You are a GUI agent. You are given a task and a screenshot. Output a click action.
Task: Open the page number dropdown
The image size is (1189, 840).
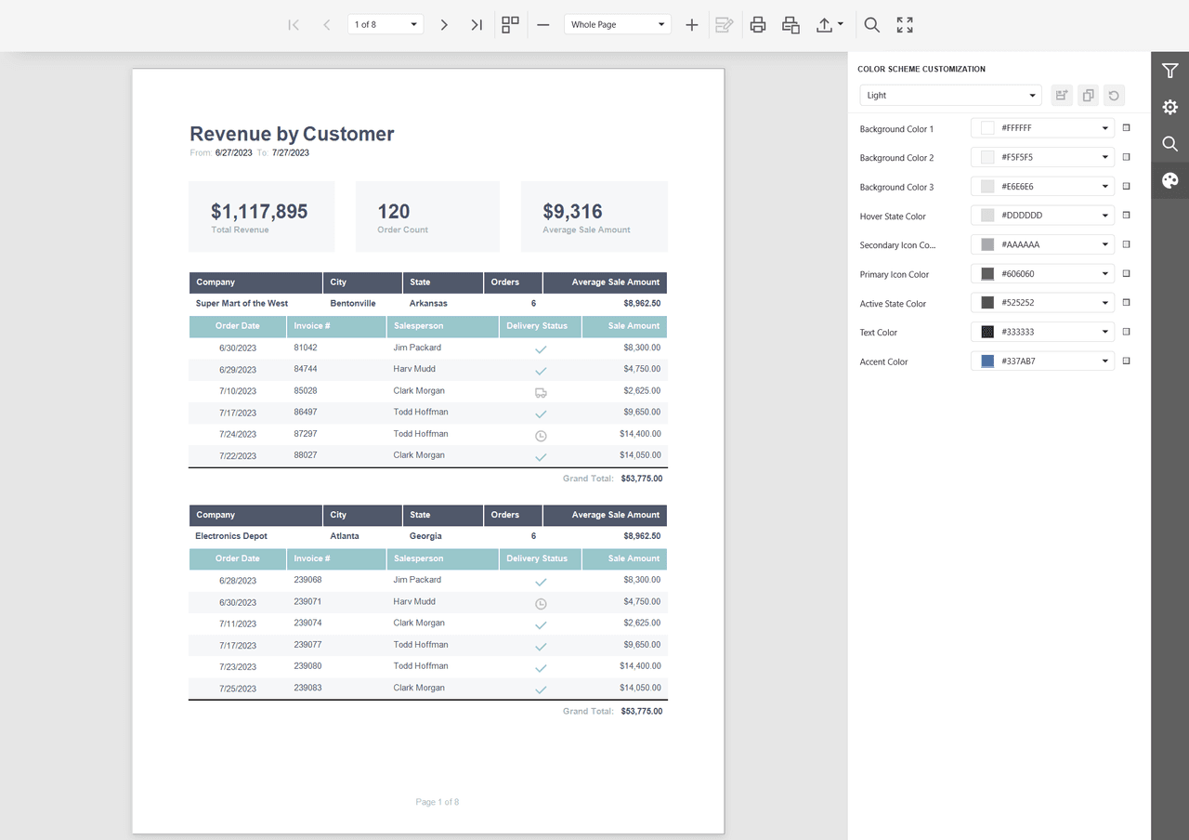385,24
